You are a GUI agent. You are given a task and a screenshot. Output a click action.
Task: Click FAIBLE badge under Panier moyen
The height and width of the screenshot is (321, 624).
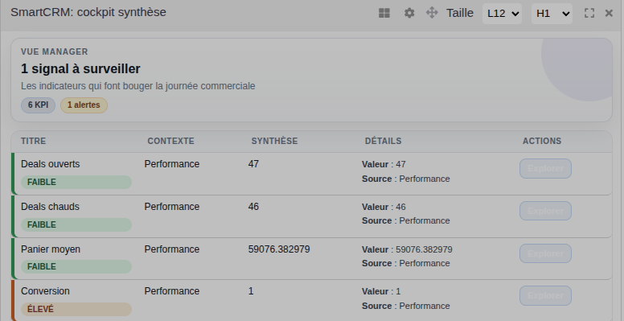pos(76,266)
